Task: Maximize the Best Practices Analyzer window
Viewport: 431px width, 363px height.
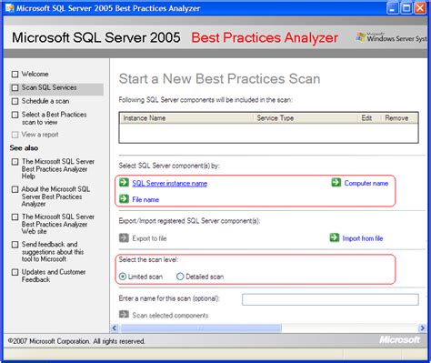Action: coord(406,8)
